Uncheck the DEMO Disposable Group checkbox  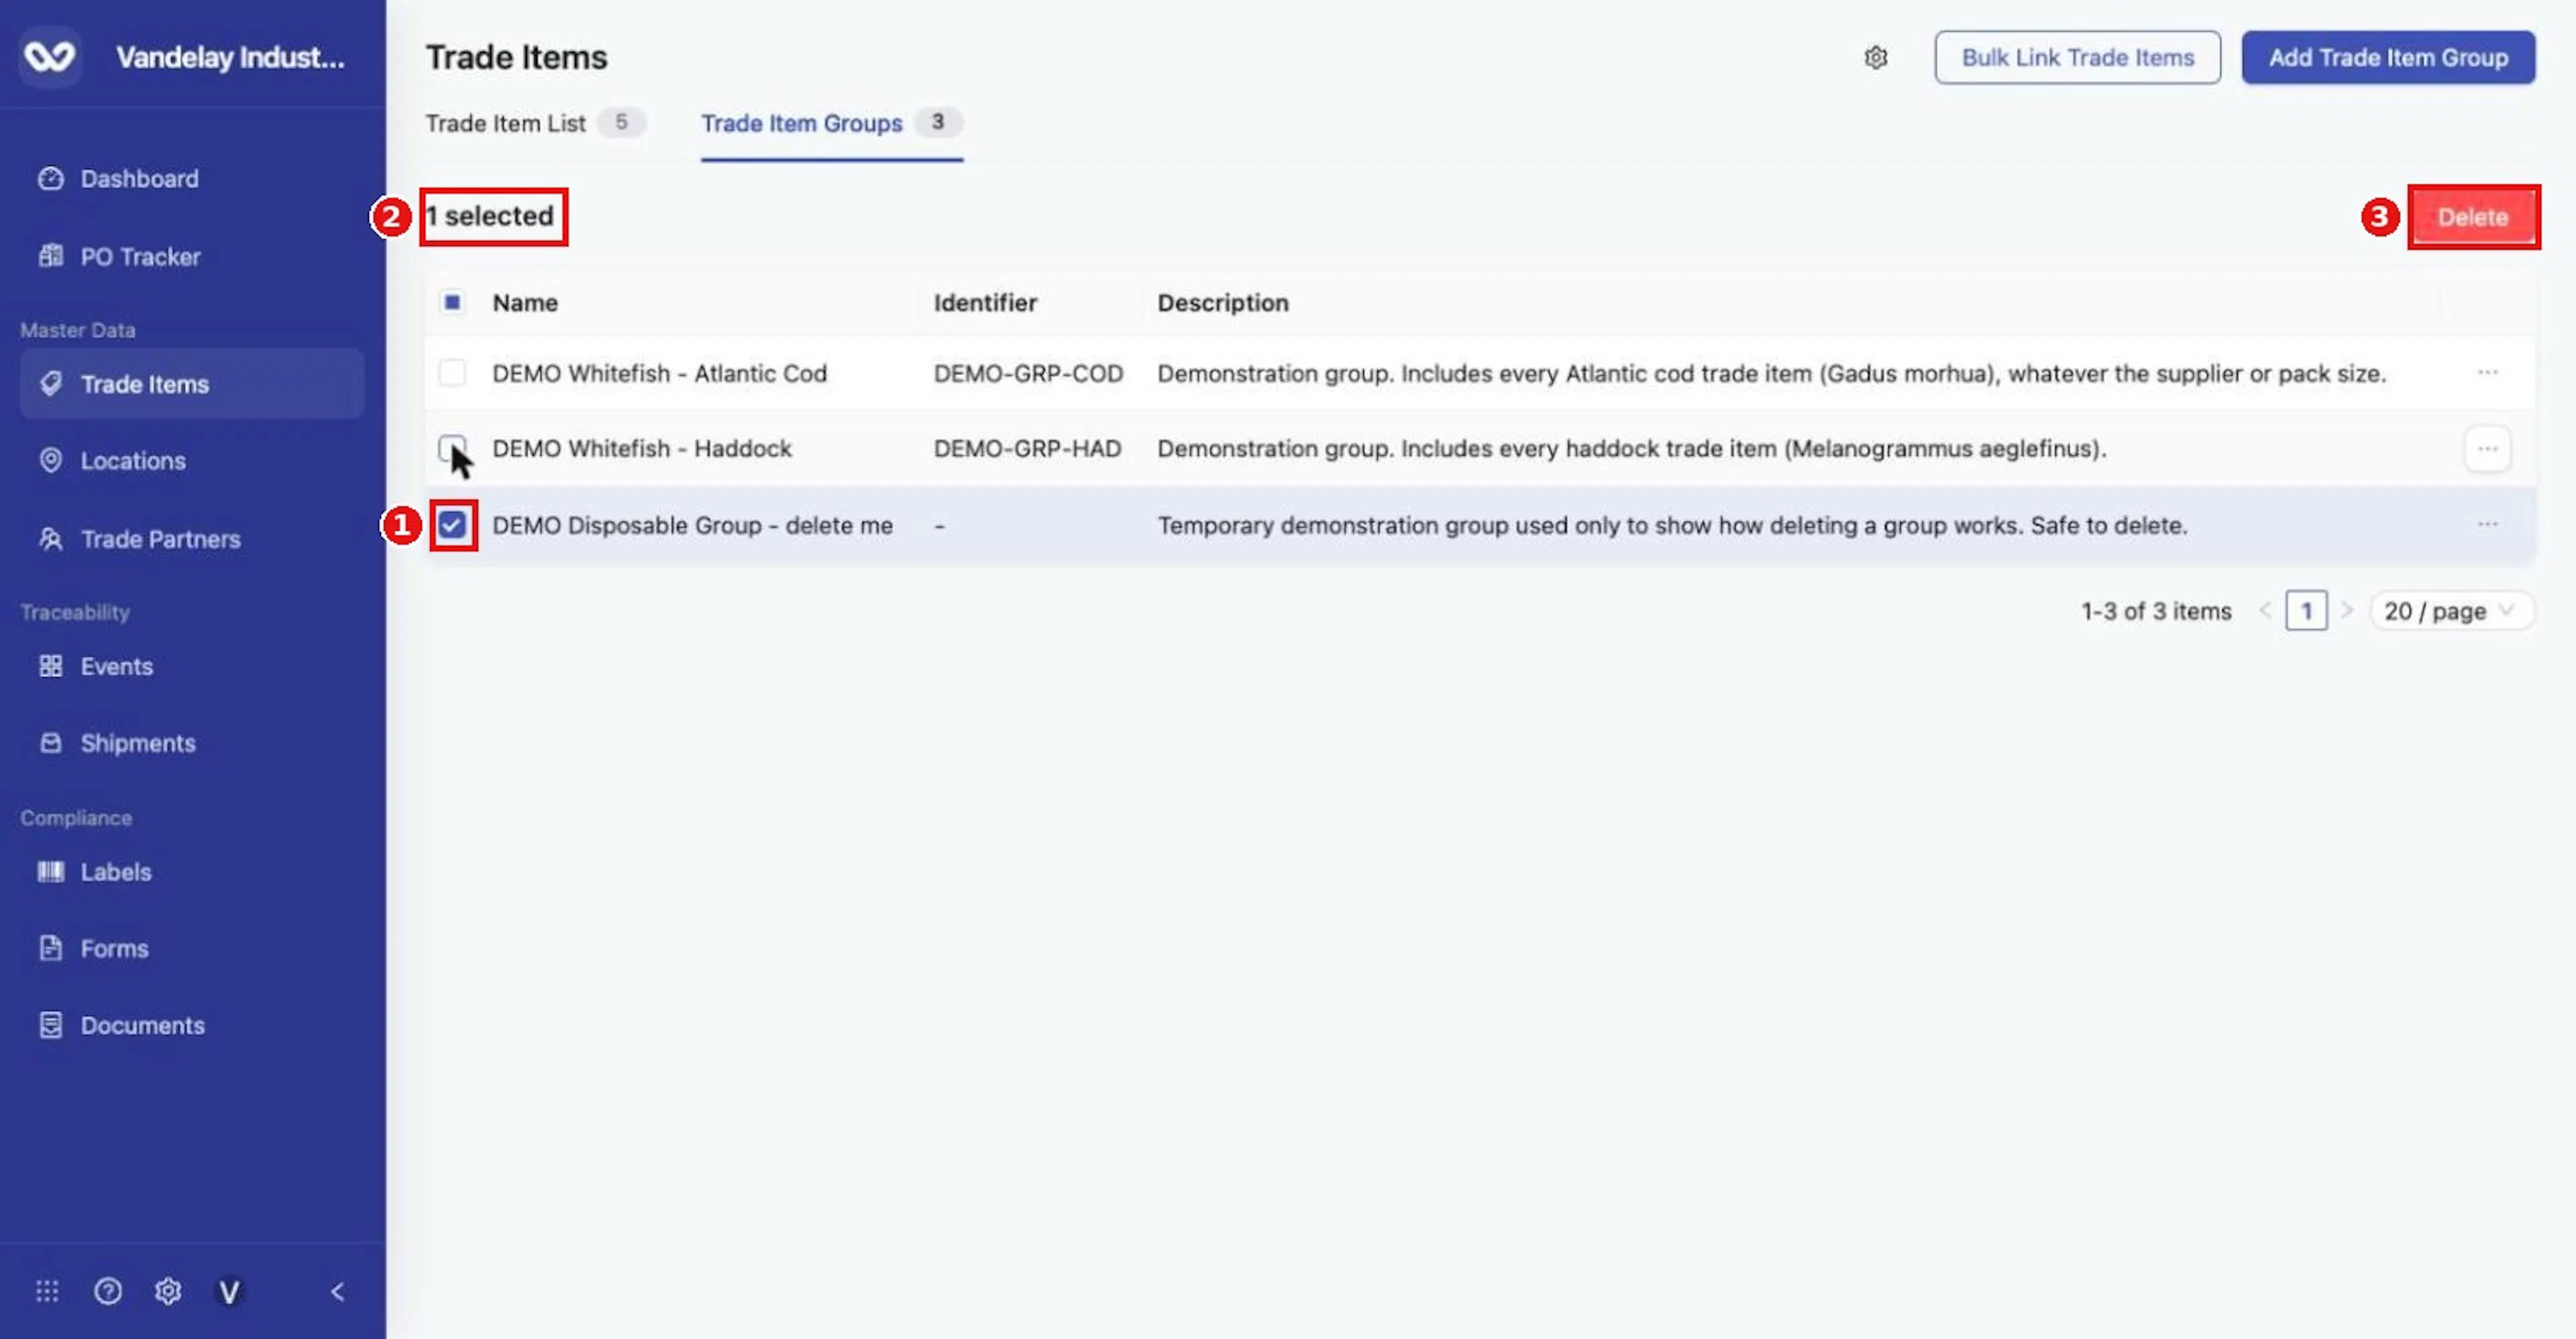452,525
